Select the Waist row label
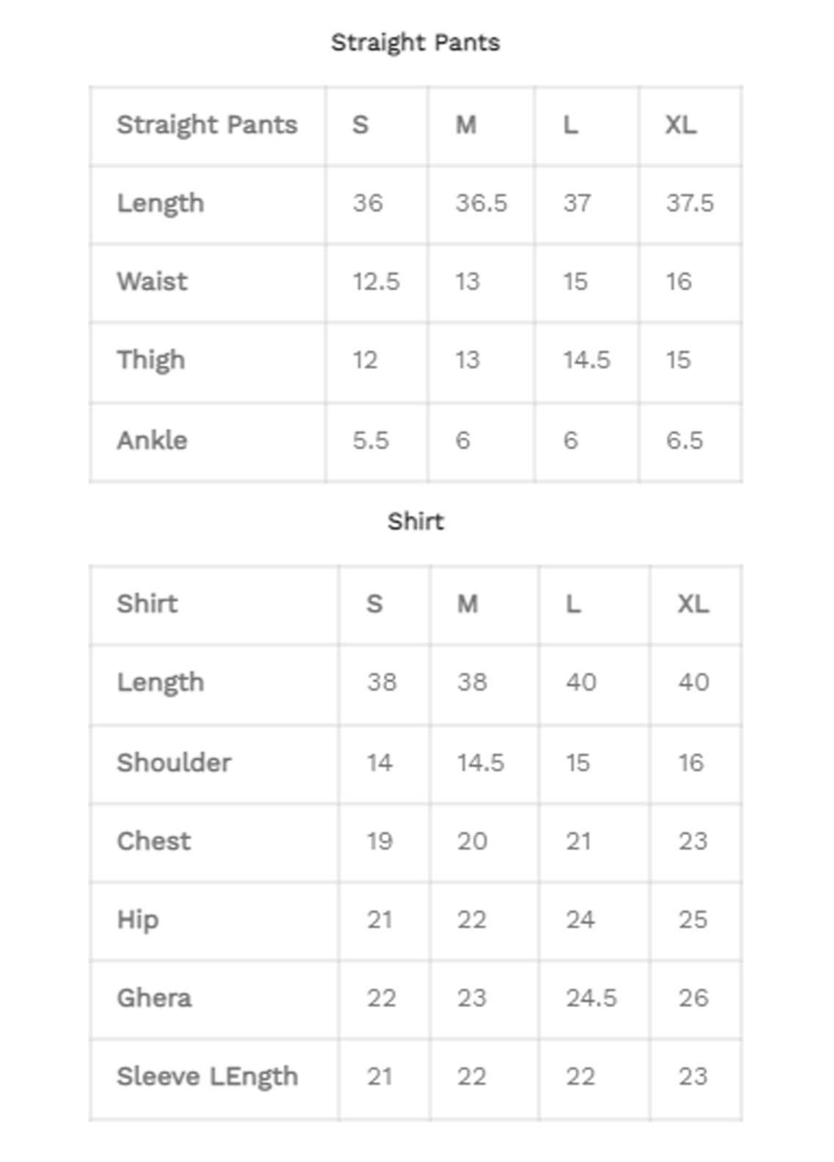834x1162 pixels. coord(152,281)
